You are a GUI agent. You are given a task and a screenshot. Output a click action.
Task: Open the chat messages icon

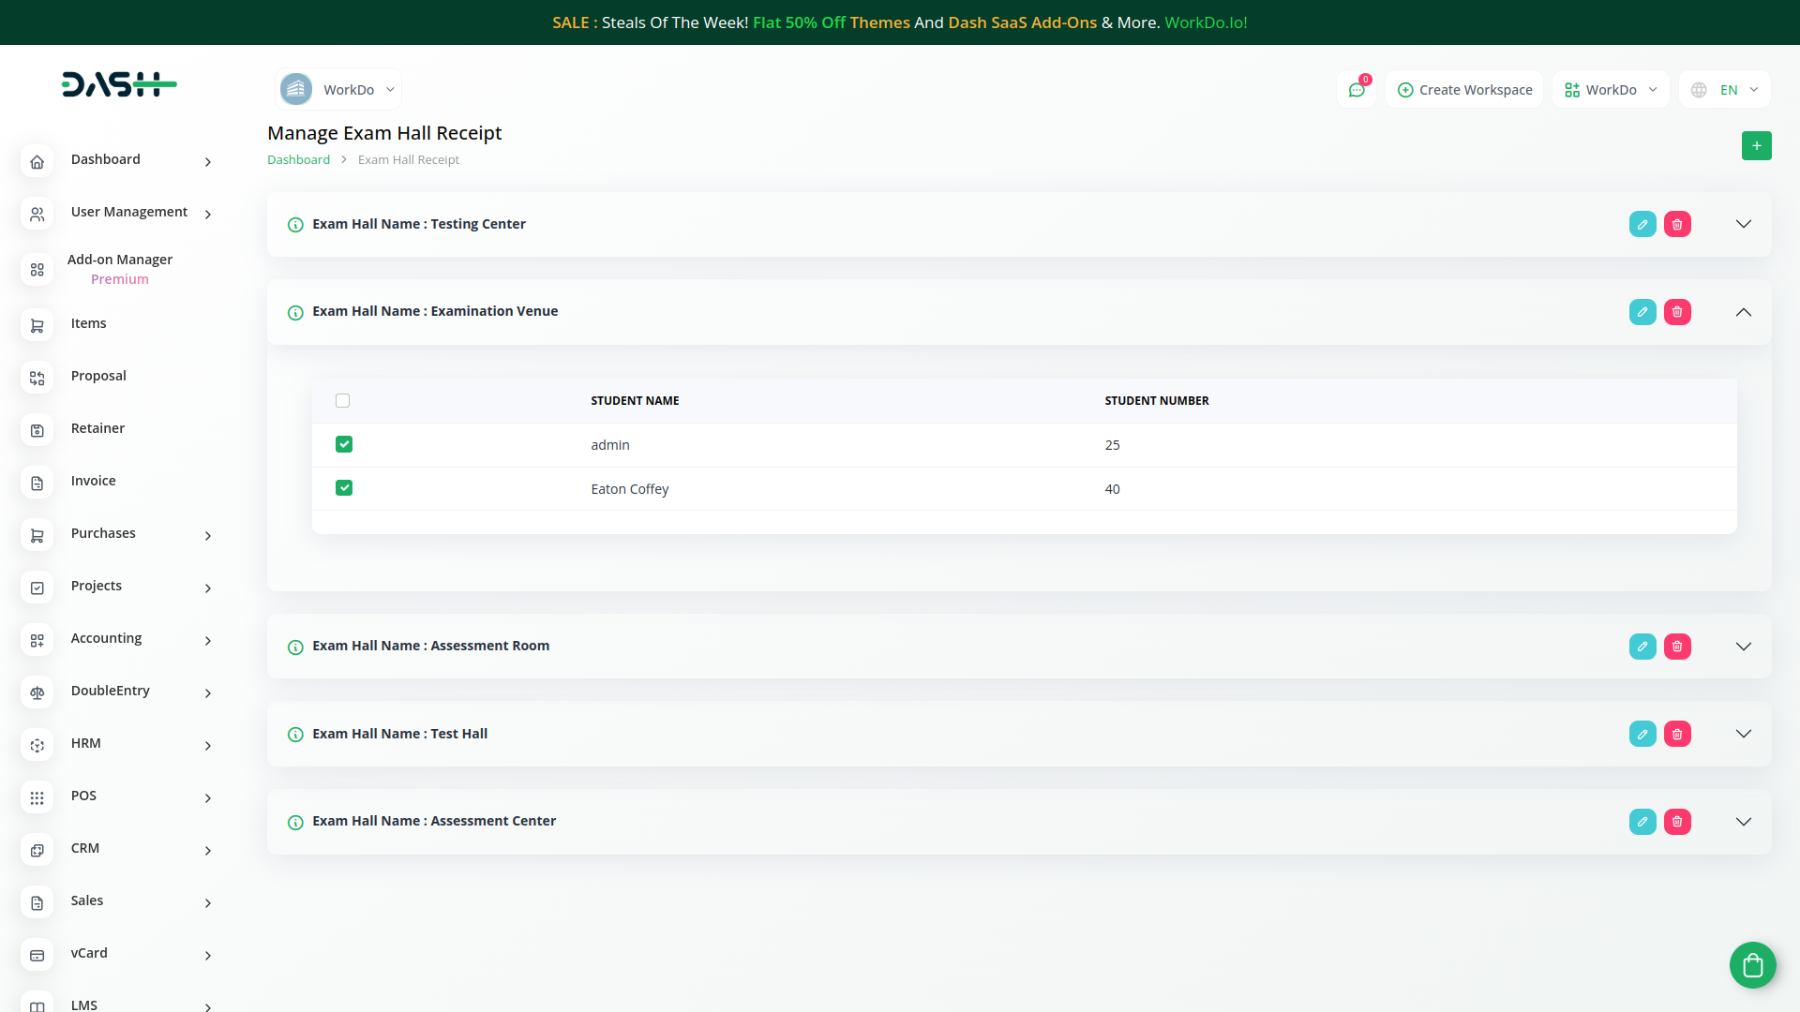pos(1357,90)
